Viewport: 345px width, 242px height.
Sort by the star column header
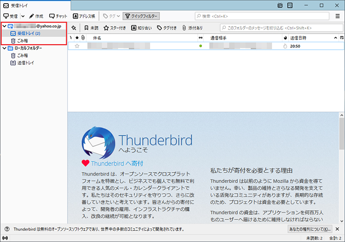pos(77,38)
